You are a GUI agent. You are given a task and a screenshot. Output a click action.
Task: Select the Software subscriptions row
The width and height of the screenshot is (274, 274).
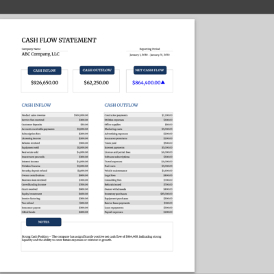pyautogui.click(x=138, y=157)
